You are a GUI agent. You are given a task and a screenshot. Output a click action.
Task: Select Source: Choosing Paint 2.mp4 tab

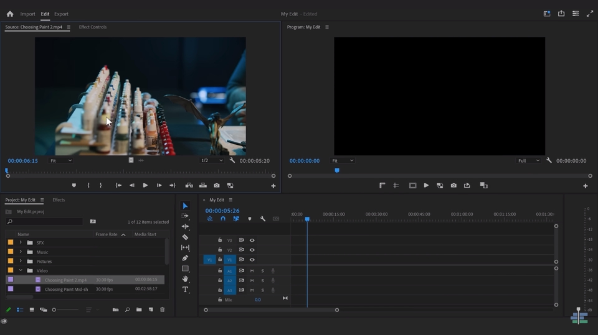34,27
